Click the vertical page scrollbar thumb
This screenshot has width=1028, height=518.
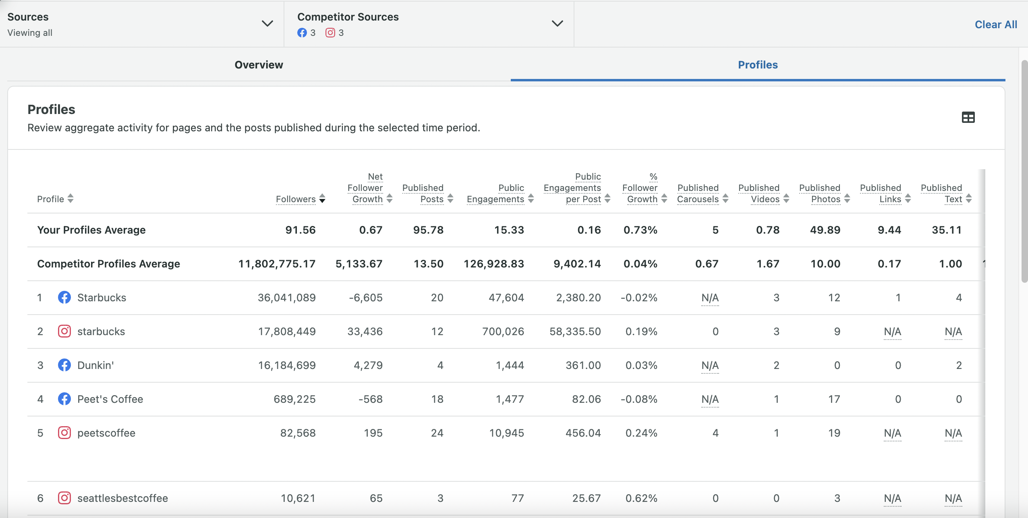coord(1024,171)
